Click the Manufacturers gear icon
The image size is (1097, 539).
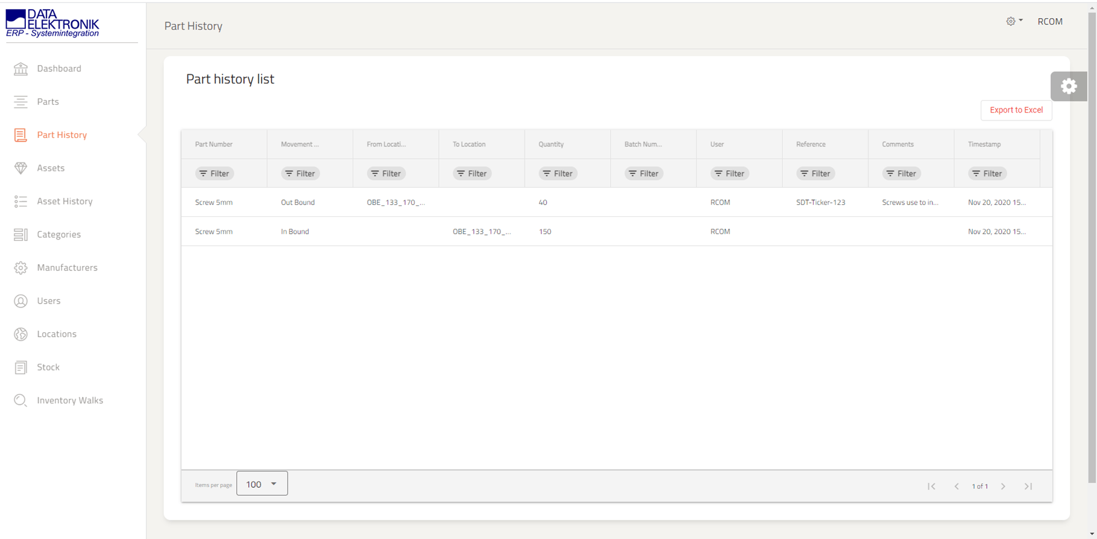pyautogui.click(x=20, y=267)
